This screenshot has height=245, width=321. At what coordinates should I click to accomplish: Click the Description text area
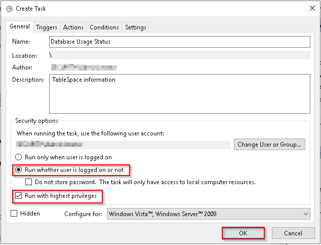coord(179,93)
